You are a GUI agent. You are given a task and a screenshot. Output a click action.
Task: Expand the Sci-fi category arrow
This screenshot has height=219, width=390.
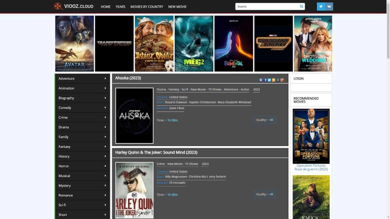pyautogui.click(x=105, y=205)
